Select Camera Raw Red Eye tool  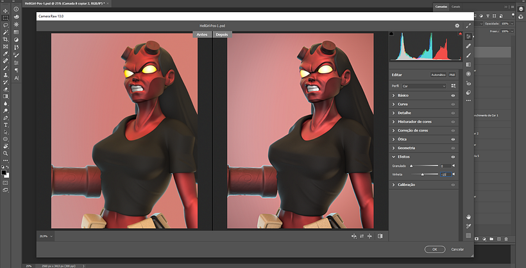tap(469, 83)
